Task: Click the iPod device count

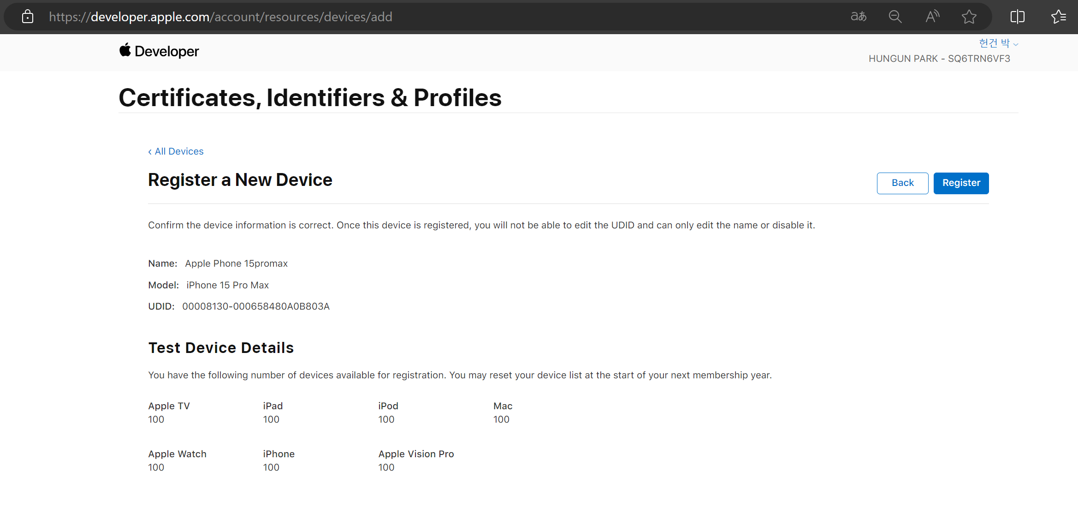Action: pos(386,419)
